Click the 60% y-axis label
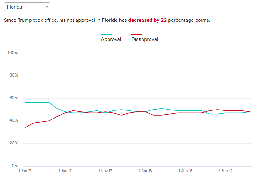The width and height of the screenshot is (259, 180). [14, 98]
